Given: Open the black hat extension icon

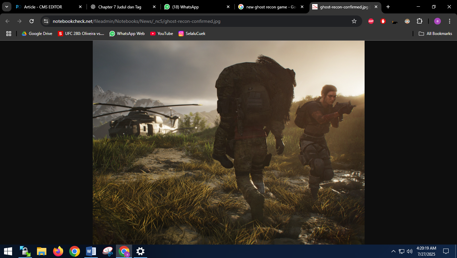Looking at the screenshot, I should (x=395, y=21).
